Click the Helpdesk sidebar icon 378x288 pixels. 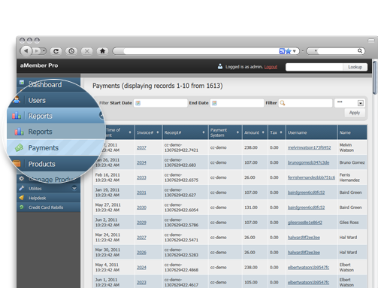pos(22,198)
